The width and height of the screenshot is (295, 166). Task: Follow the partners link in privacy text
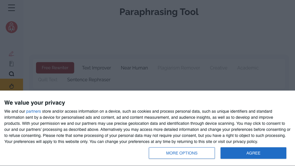pyautogui.click(x=33, y=111)
